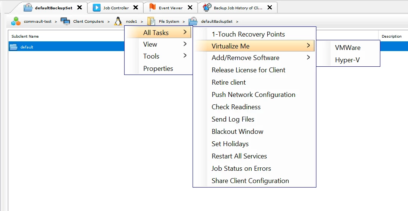Click commvault-test breadcrumb link
Screen dimensions: 408x211
tap(38, 22)
